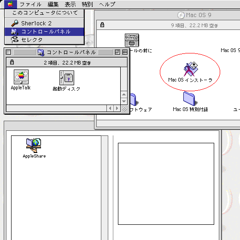Click the CD icon in Mac OS 9 title bar
240x240 pixels.
tap(181, 15)
